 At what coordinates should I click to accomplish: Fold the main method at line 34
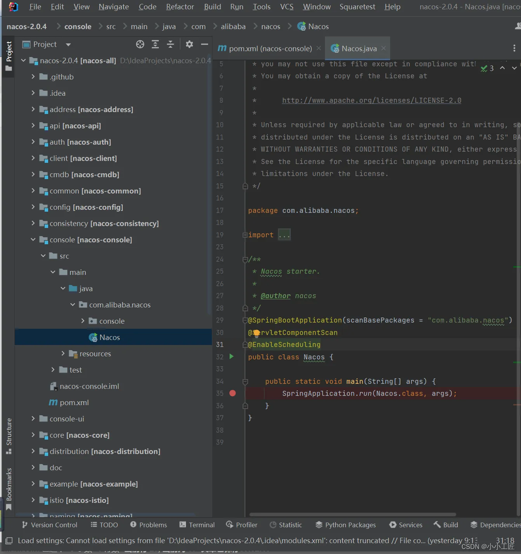pyautogui.click(x=245, y=381)
